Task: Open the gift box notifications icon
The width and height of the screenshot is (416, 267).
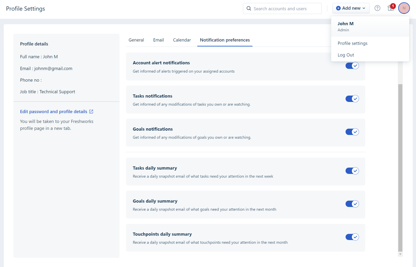Action: (x=391, y=8)
